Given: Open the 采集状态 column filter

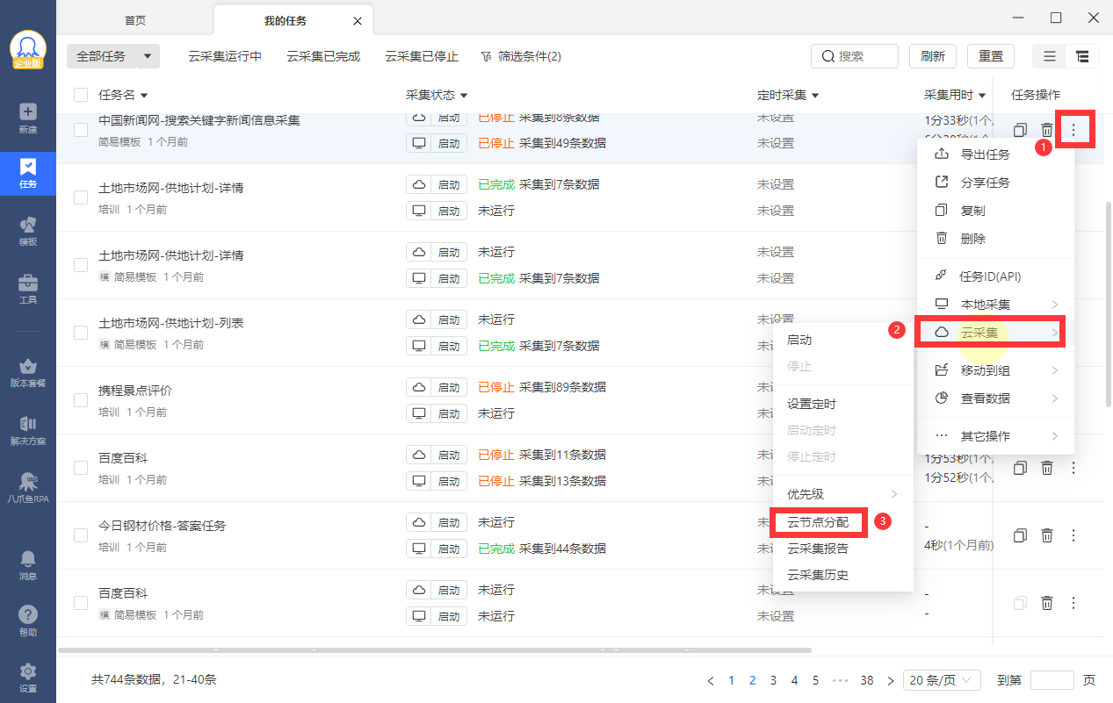Looking at the screenshot, I should [x=464, y=95].
